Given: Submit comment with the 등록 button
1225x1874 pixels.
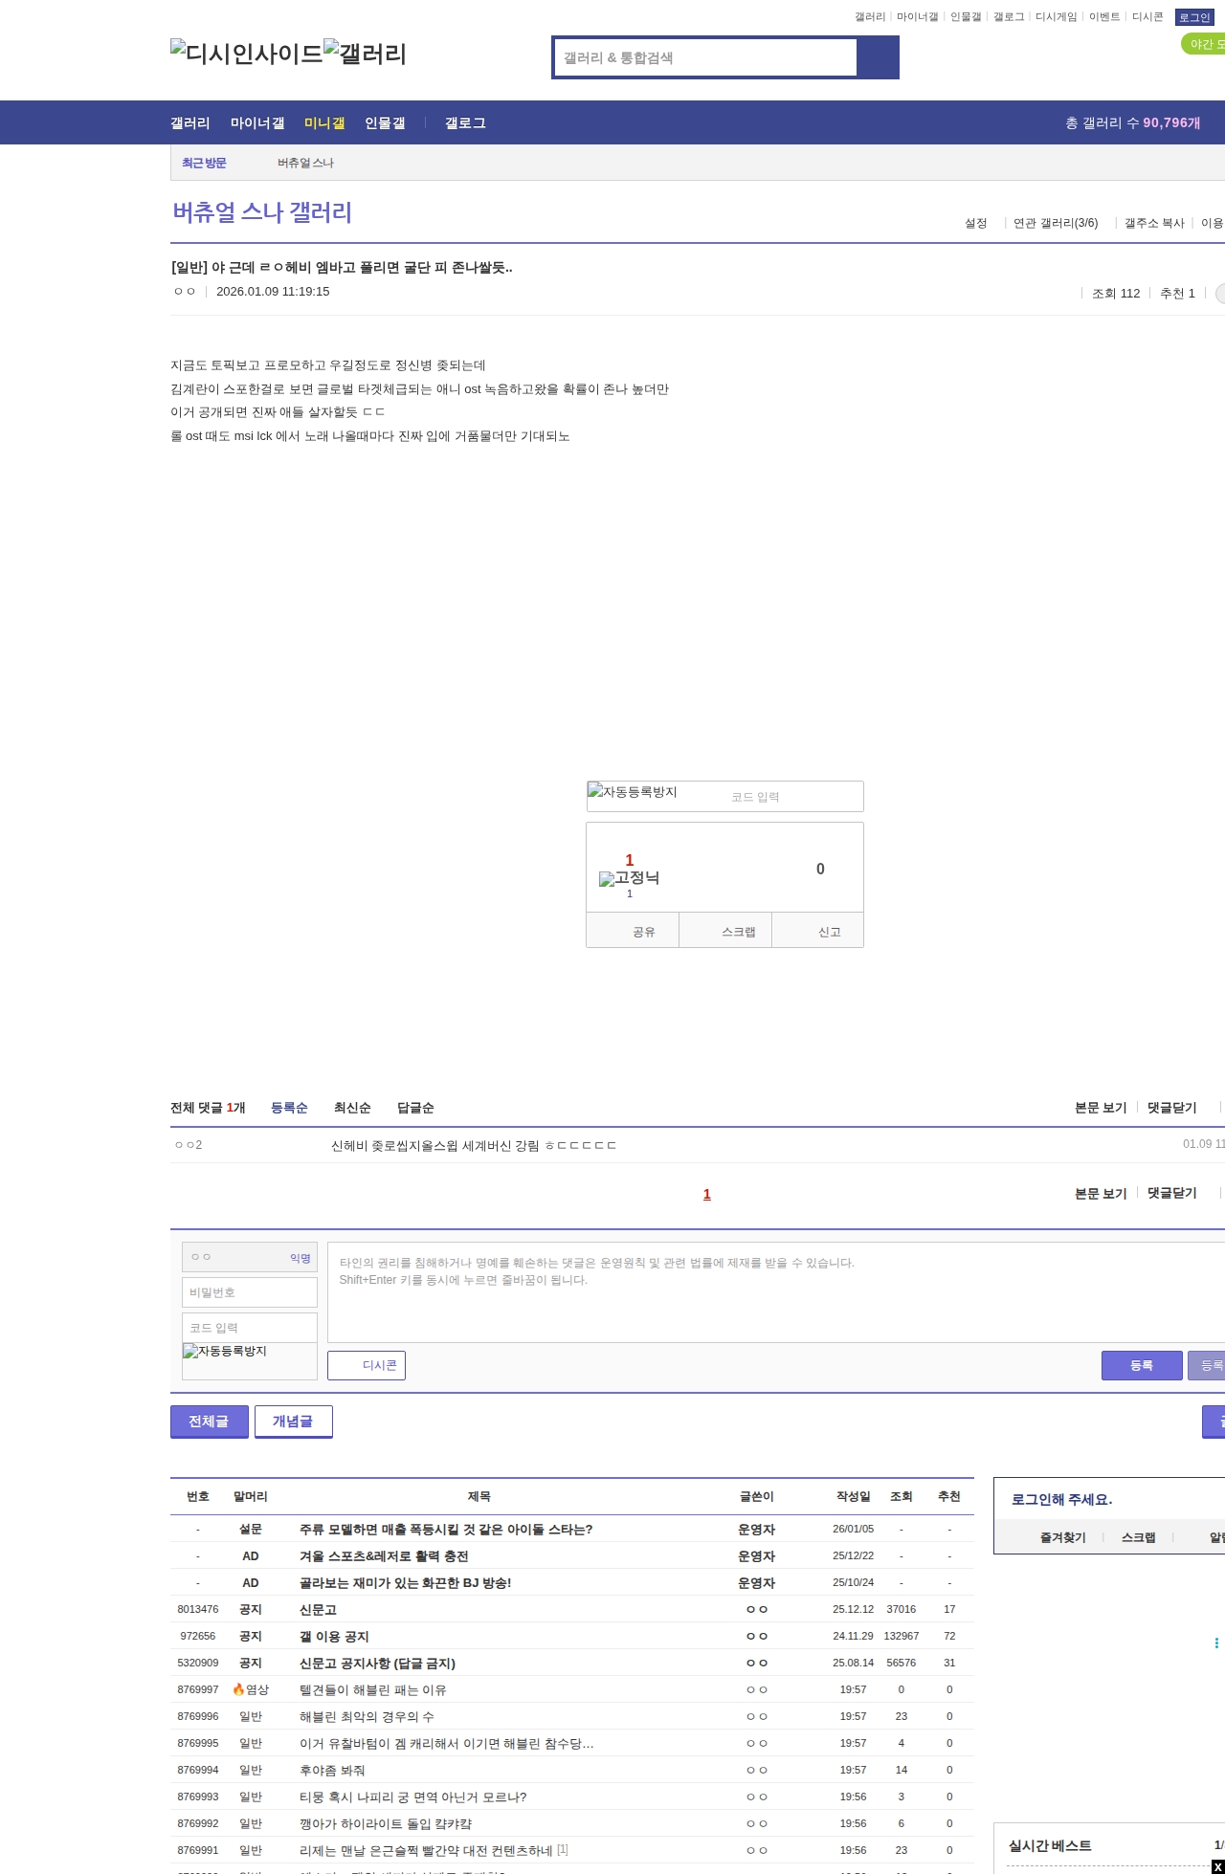Looking at the screenshot, I should (x=1141, y=1365).
